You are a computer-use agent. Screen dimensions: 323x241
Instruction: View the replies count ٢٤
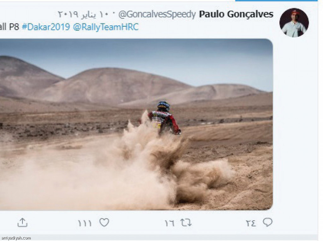click(x=251, y=223)
